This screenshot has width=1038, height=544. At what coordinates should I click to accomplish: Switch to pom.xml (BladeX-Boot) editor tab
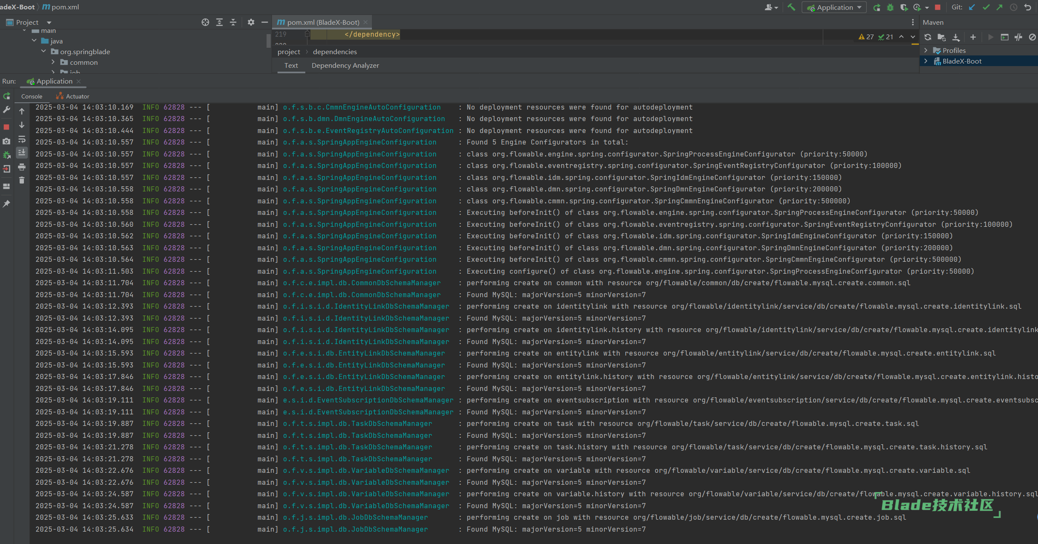(322, 22)
